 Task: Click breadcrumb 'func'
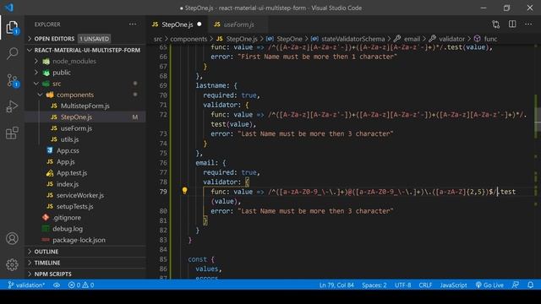[x=490, y=39]
